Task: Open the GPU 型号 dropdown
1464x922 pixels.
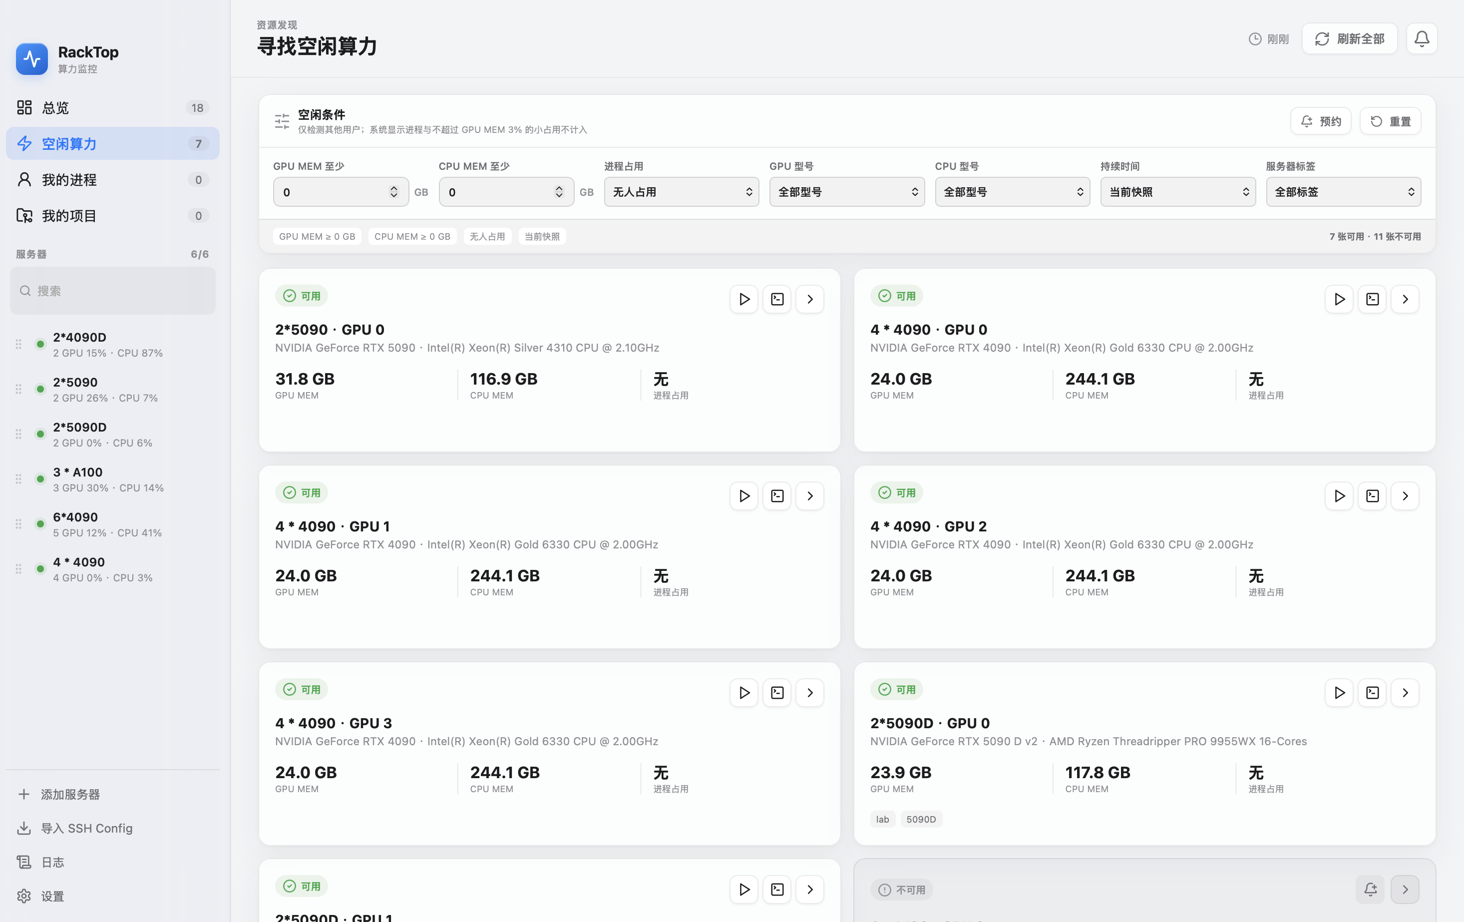Action: tap(847, 192)
